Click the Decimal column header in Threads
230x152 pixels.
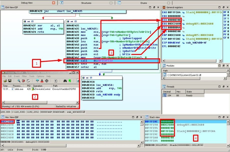tap(169, 92)
